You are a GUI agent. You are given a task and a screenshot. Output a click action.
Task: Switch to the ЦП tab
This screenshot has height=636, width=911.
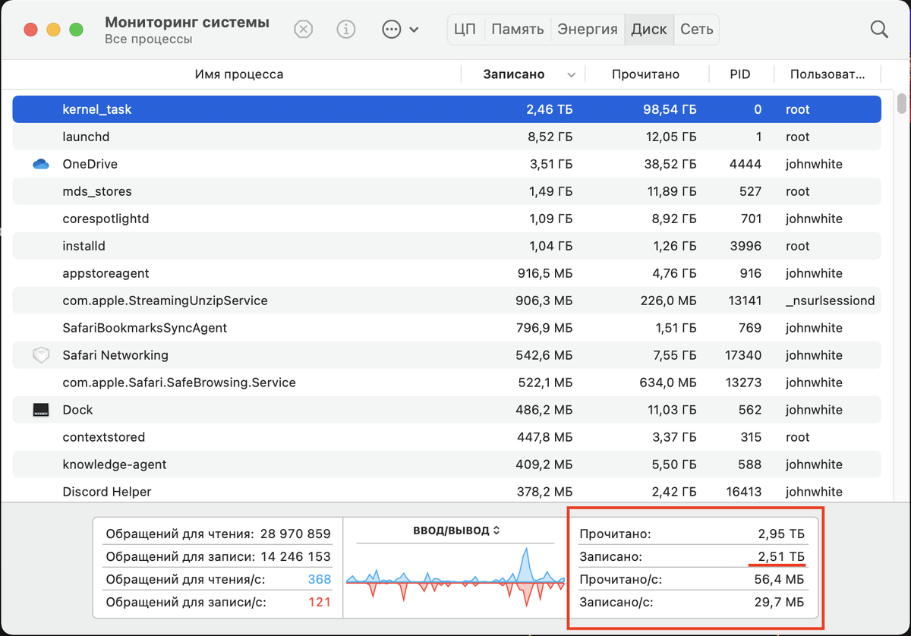[x=465, y=30]
